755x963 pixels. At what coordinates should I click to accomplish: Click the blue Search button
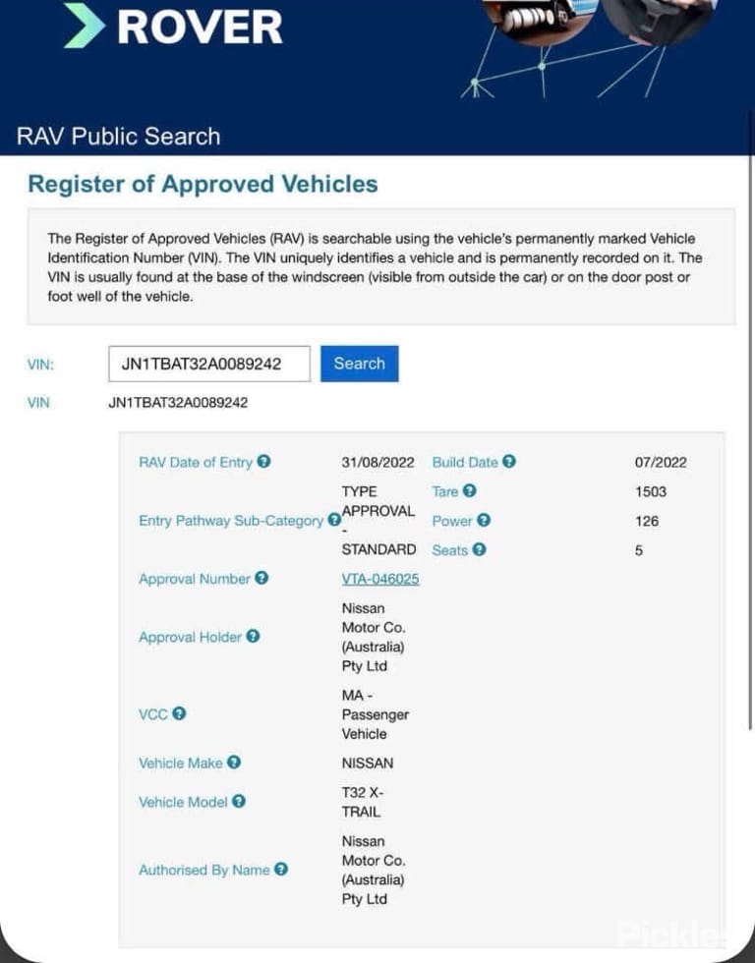(x=360, y=364)
